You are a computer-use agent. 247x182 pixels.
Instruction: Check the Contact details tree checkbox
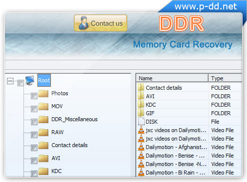click(x=34, y=148)
